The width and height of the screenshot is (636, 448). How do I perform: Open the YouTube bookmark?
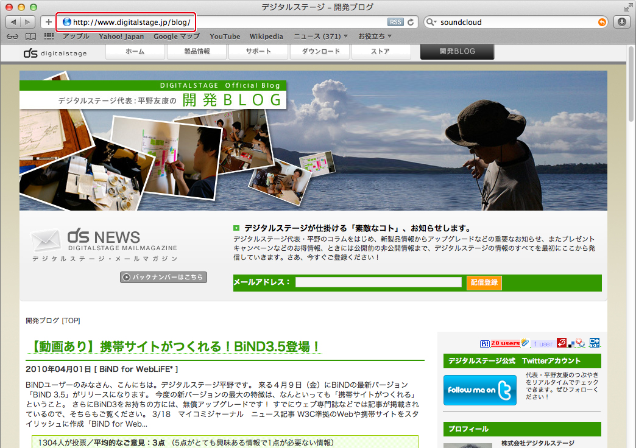point(225,37)
